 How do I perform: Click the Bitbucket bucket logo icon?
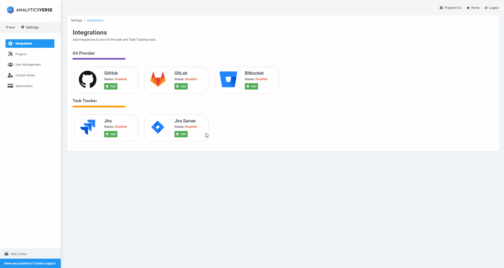228,80
